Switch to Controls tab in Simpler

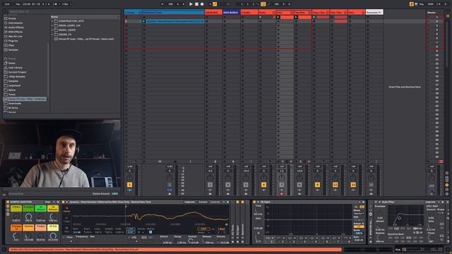click(x=215, y=202)
